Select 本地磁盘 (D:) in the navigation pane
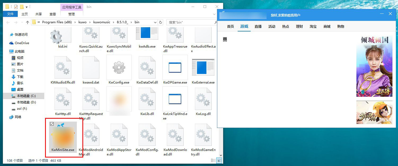Screen dimensions: 398x166 point(26,102)
